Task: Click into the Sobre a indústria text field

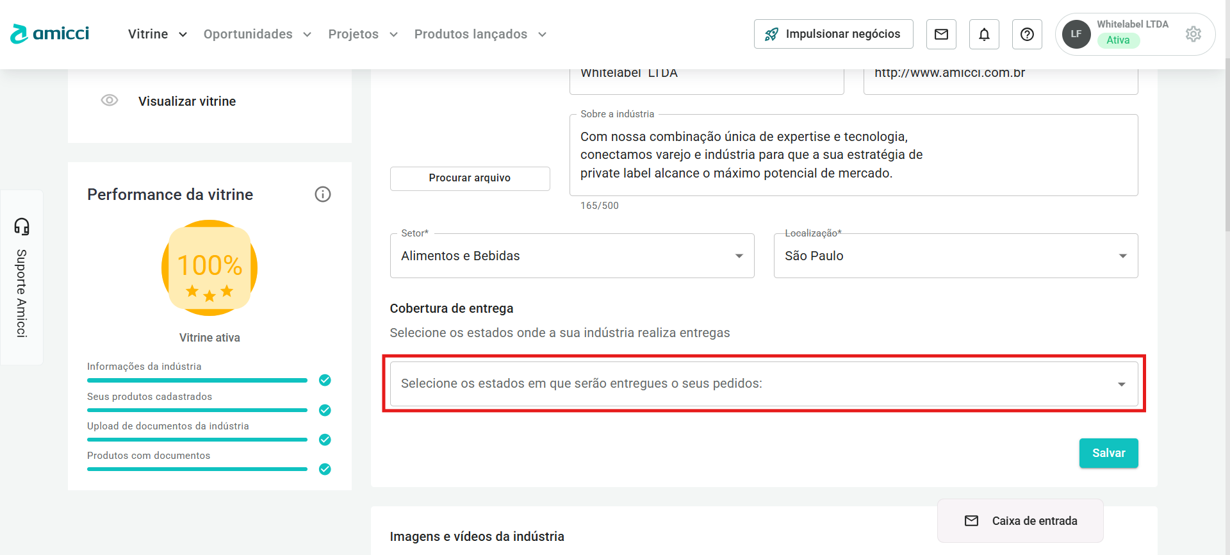Action: (x=853, y=155)
